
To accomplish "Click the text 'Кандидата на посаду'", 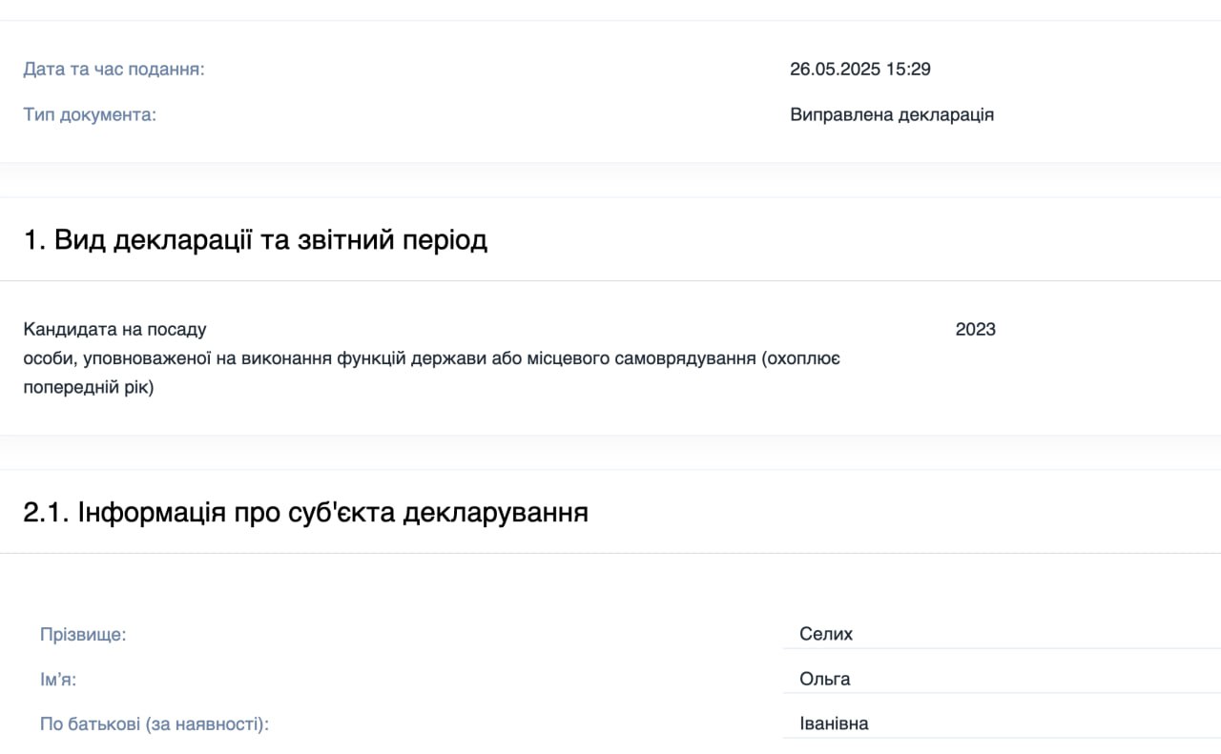I will [114, 330].
